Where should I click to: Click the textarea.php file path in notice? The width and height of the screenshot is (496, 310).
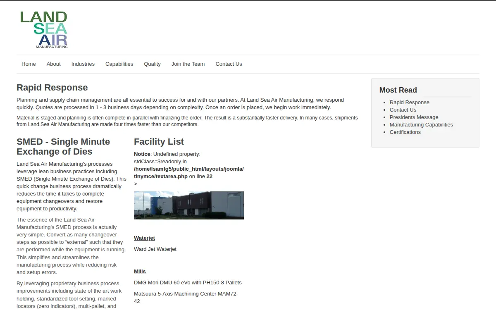(x=189, y=173)
